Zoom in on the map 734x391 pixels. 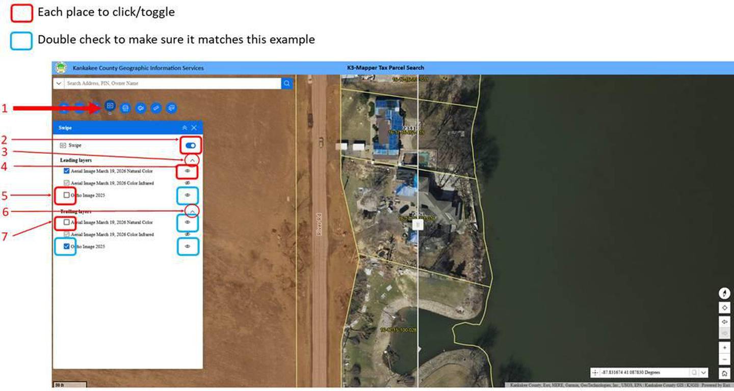(724, 347)
